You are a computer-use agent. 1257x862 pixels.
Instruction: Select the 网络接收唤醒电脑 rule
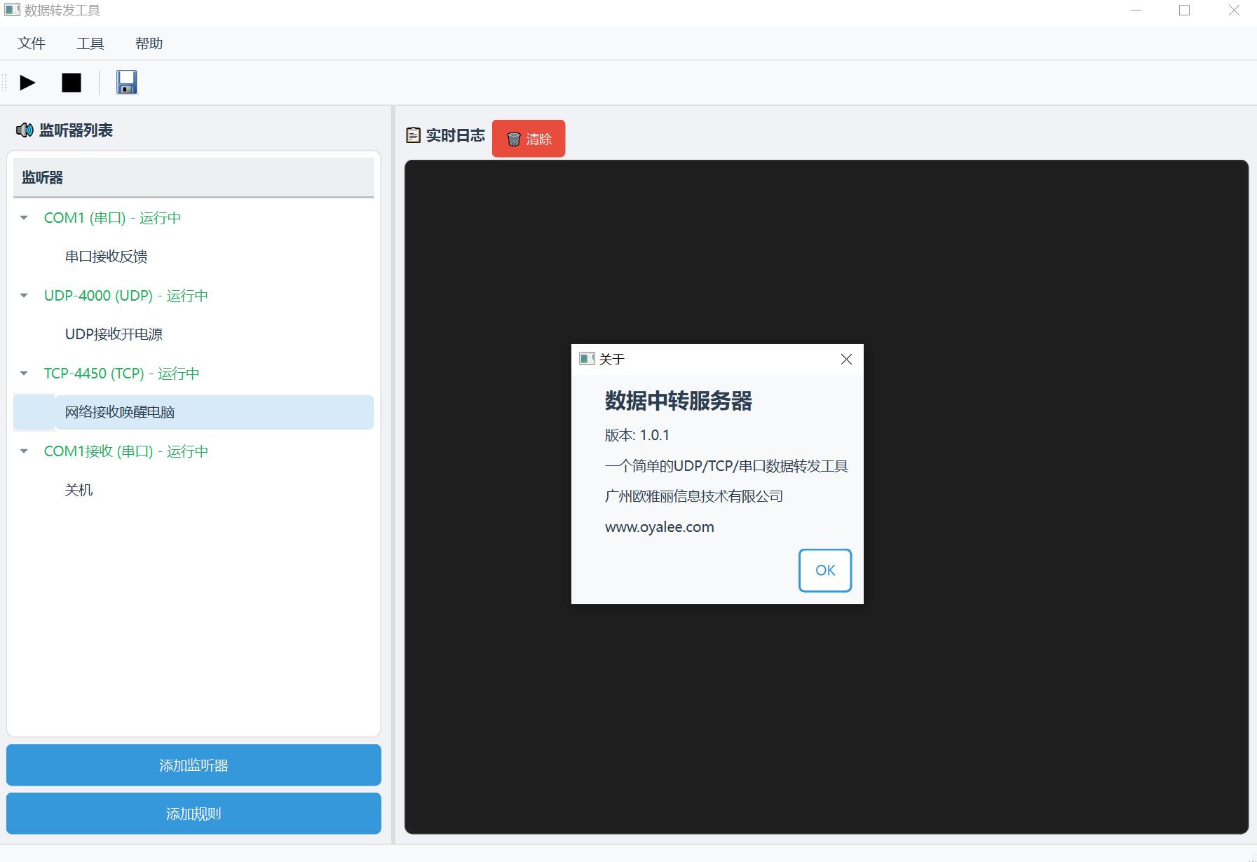tap(120, 412)
